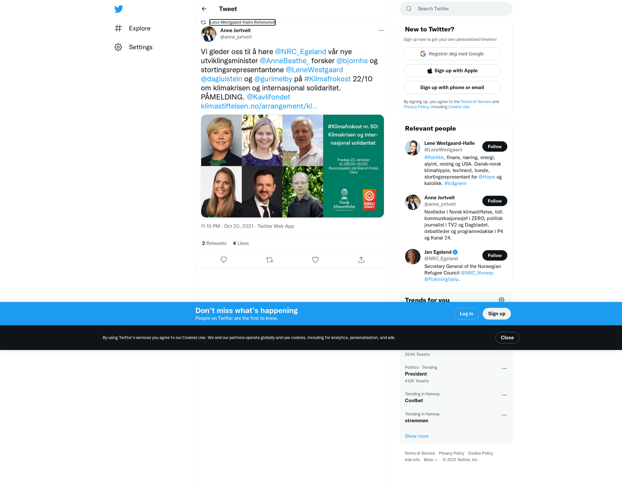The width and height of the screenshot is (622, 489).
Task: Click the Twitter bird logo
Action: pos(119,9)
